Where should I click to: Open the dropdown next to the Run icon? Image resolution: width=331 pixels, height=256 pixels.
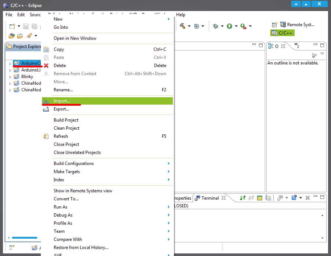tap(236, 26)
